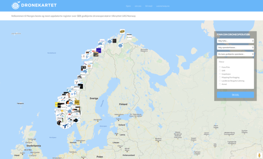Screen dimensions: 263x159
Task: Check the Mapping/Kartlegging filter
Action: (220, 77)
